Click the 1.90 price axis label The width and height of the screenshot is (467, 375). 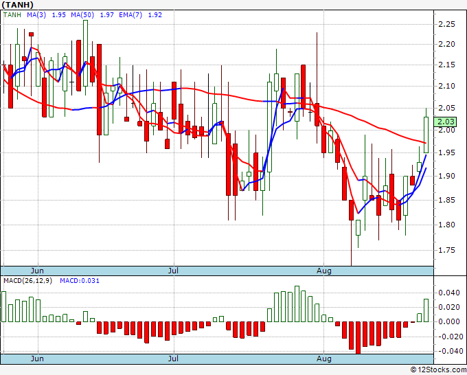click(x=447, y=176)
